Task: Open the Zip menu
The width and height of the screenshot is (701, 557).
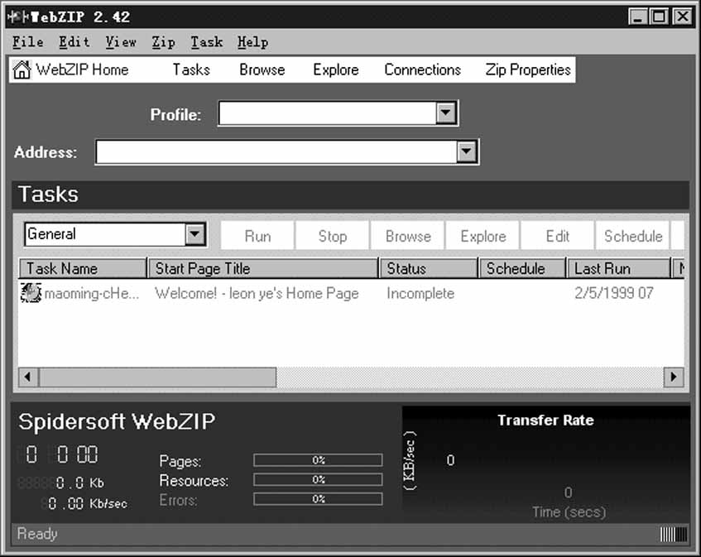Action: point(163,42)
